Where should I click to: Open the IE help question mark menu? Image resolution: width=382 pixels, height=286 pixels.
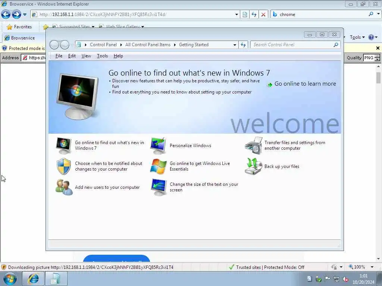tap(373, 37)
